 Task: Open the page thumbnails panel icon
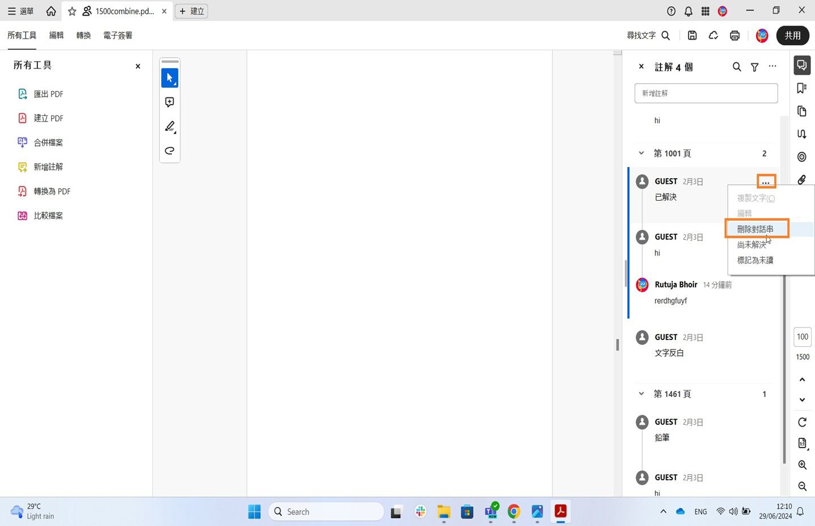click(x=801, y=111)
